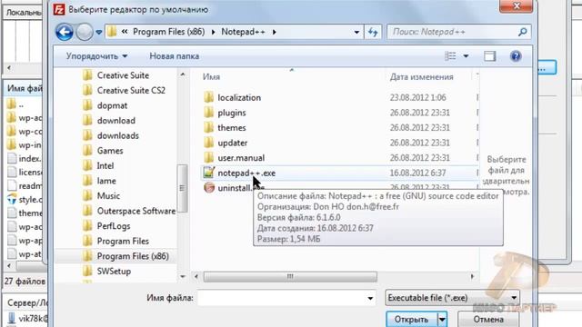
Task: Select Notepad++ breadcrumb segment
Action: click(x=243, y=32)
